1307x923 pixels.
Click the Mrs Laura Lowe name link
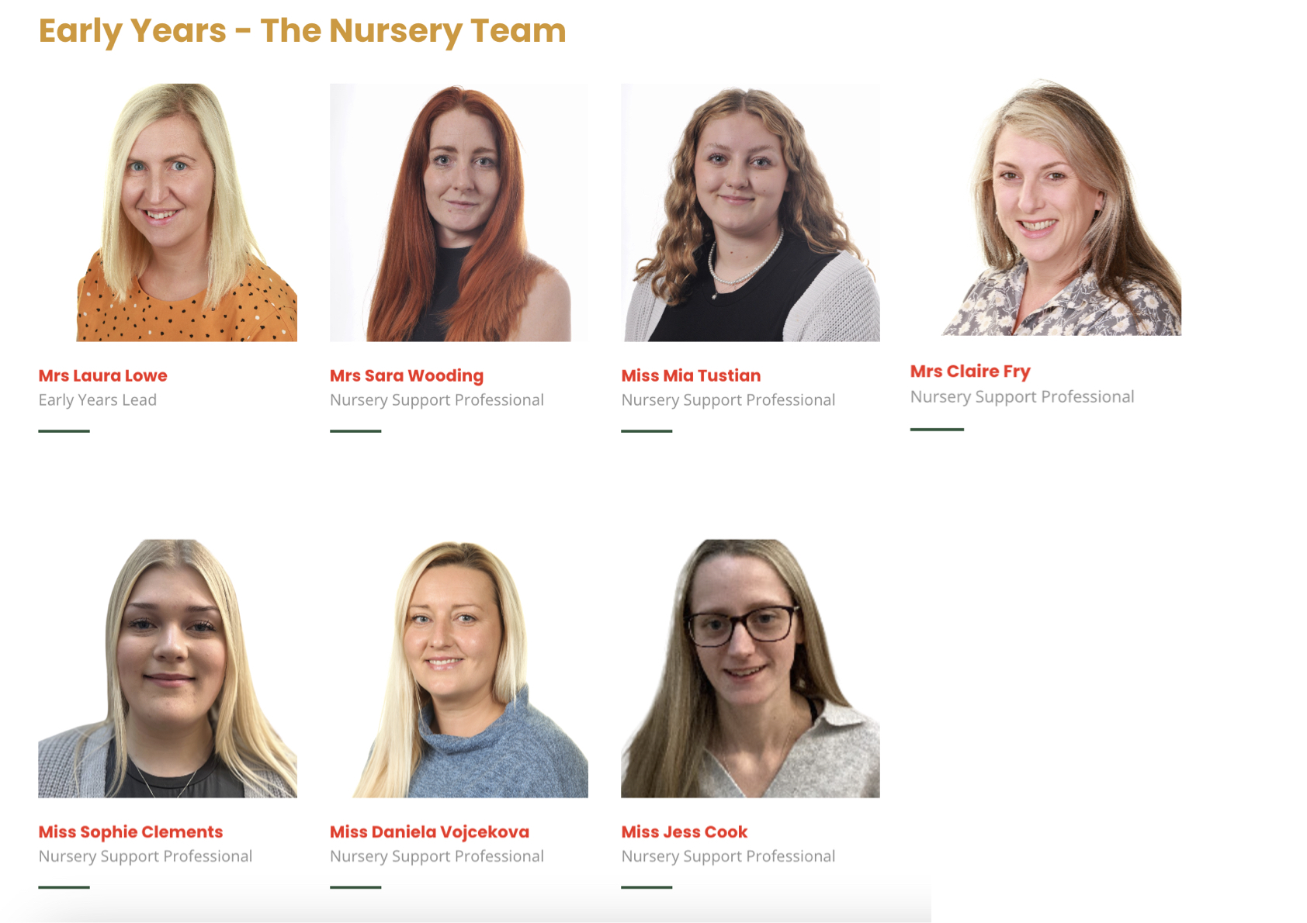pos(102,375)
